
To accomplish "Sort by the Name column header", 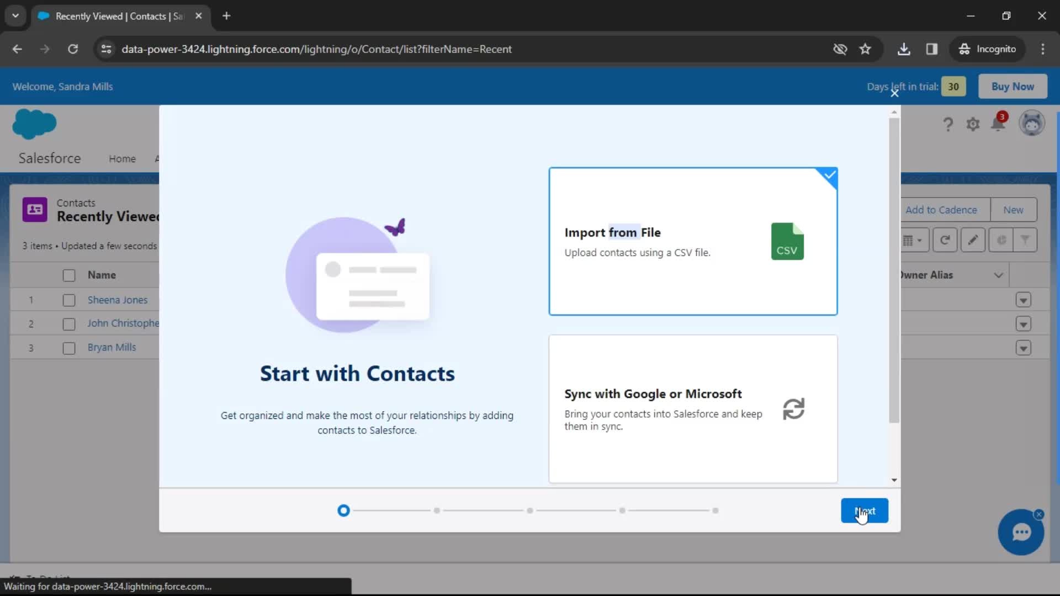I will coord(102,275).
